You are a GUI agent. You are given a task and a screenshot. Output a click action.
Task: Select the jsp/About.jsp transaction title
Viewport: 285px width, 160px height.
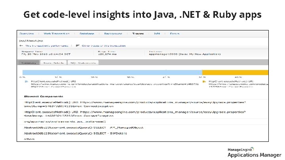[31, 41]
